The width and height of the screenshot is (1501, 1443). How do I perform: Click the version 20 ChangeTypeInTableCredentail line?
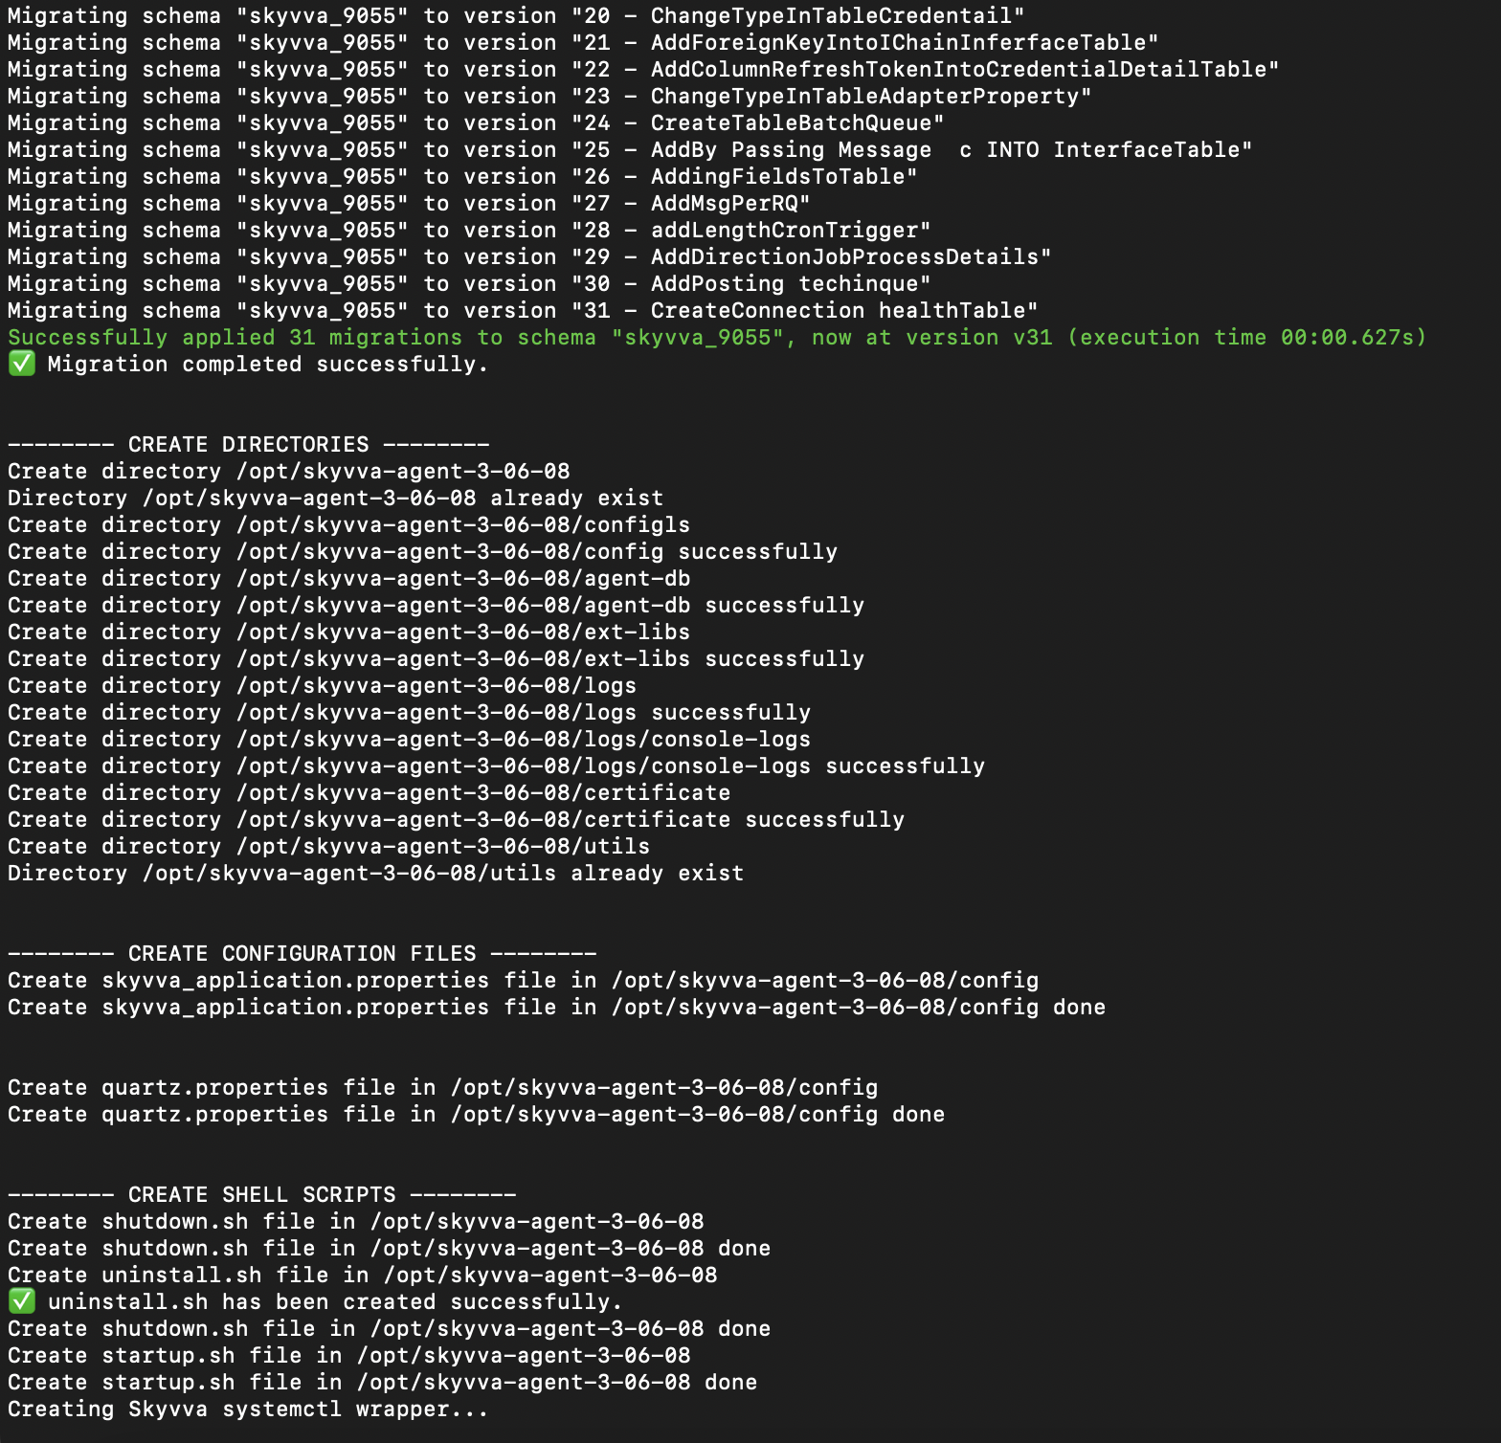[x=517, y=15]
